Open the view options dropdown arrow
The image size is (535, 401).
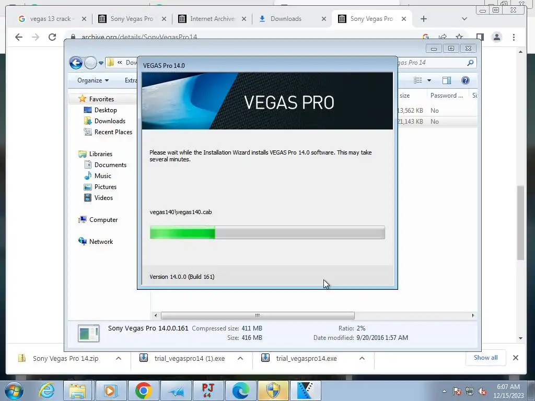(429, 80)
